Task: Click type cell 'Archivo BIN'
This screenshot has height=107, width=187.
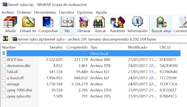Action: (x=100, y=60)
